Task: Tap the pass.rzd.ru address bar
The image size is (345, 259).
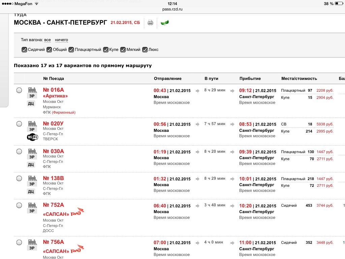Action: [x=172, y=9]
